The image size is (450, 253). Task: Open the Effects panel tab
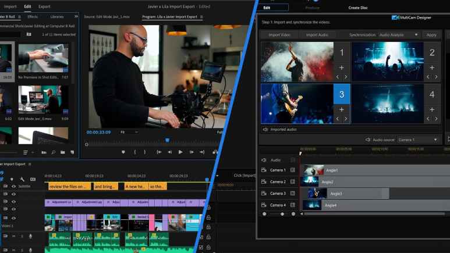(x=33, y=17)
